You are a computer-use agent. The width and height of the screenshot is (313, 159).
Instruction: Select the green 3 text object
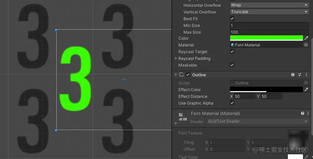pos(76,79)
